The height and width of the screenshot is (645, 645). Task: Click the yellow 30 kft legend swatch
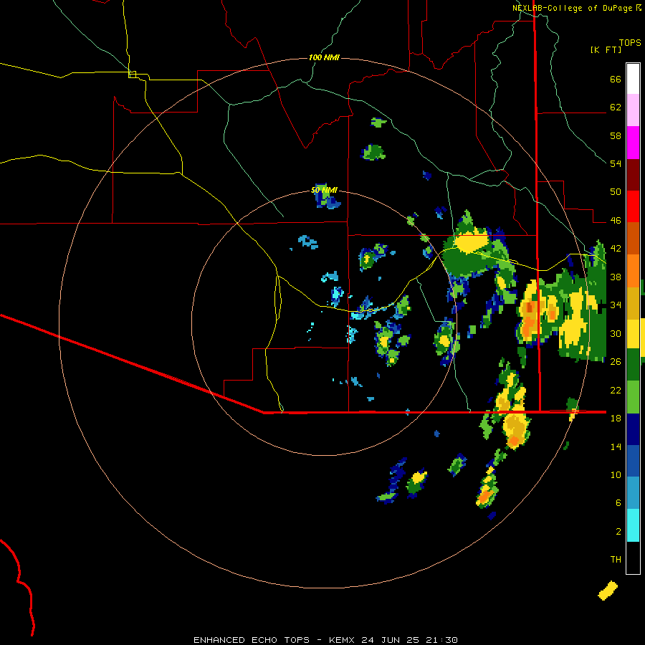(x=633, y=334)
